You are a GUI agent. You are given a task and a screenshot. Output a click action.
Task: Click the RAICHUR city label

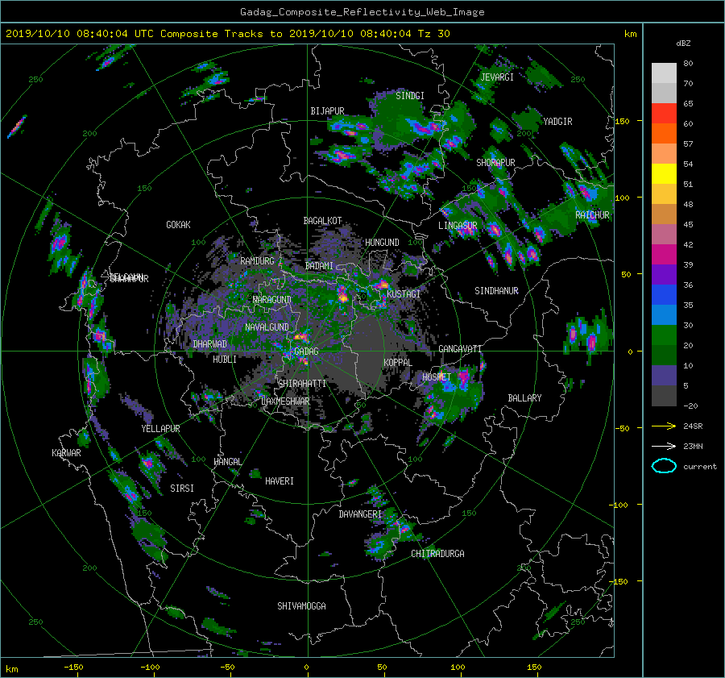click(592, 215)
